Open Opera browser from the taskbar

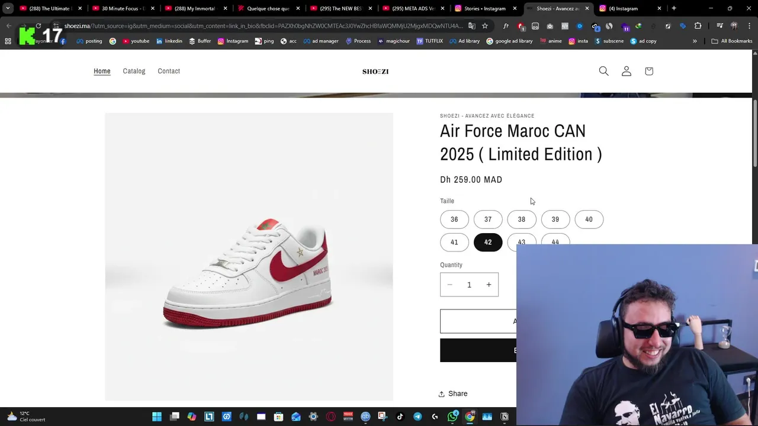tap(330, 417)
